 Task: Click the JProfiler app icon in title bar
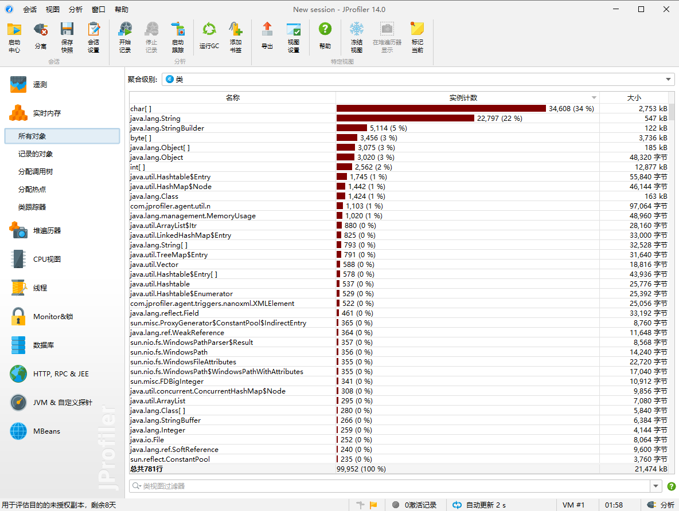click(9, 9)
